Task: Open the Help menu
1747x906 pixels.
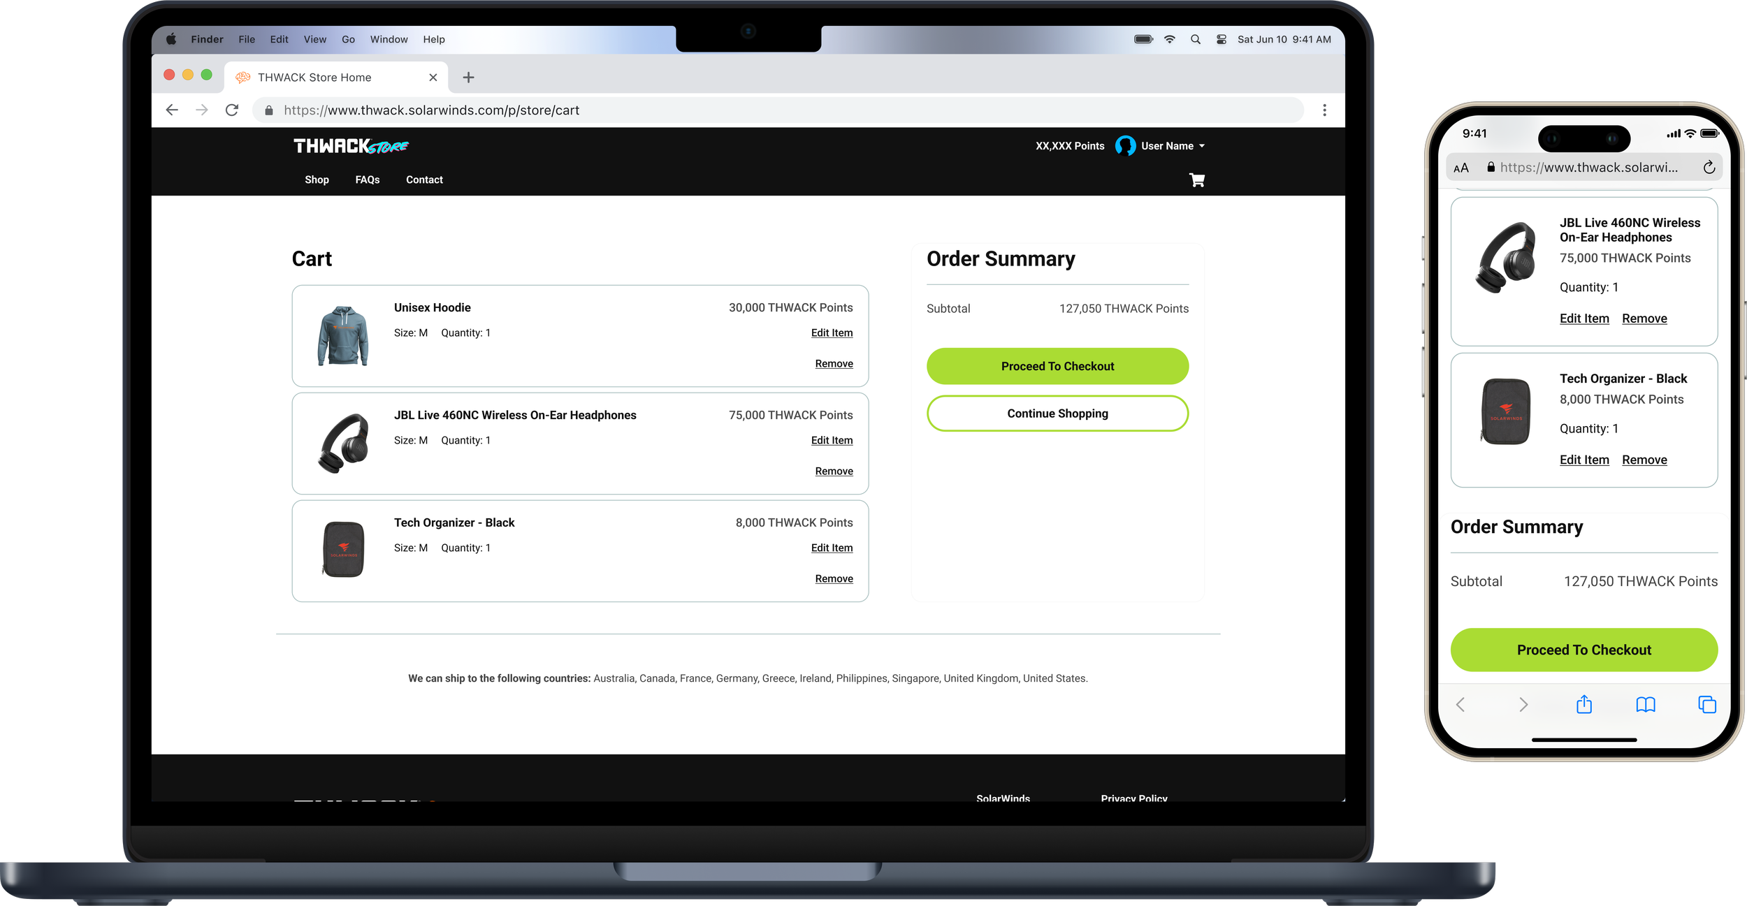Action: tap(433, 39)
